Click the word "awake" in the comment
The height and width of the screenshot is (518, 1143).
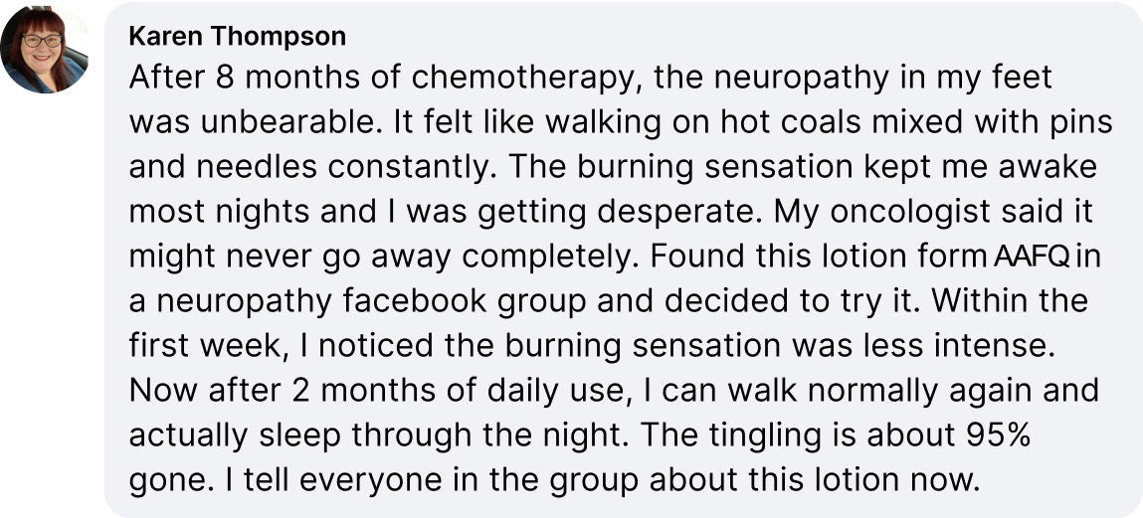coord(1058,167)
